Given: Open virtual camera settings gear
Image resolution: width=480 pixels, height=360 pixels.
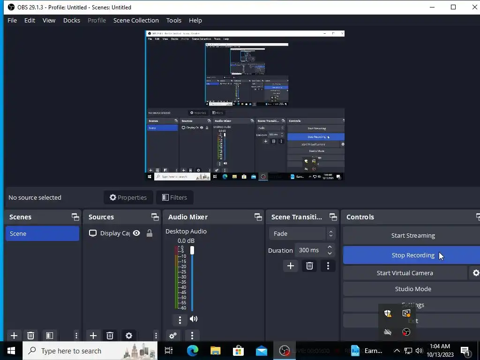Looking at the screenshot, I should click(475, 273).
